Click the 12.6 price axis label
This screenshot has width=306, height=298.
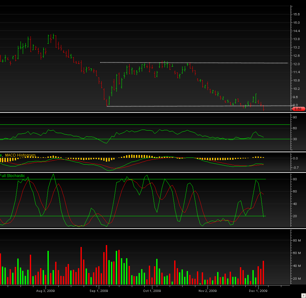point(296,55)
